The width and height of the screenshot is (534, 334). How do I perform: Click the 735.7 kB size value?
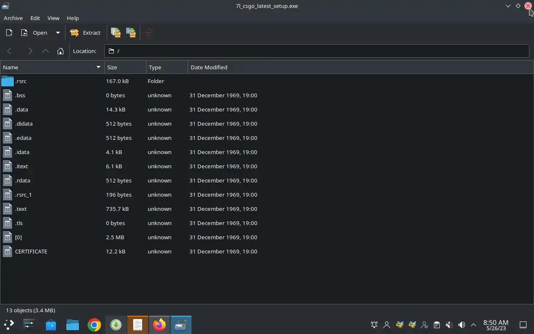tap(117, 209)
